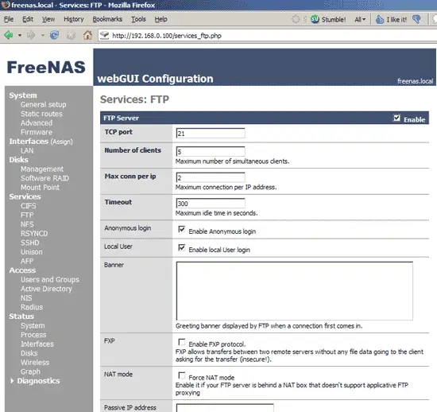Open SSHD service link
Image resolution: width=437 pixels, height=412 pixels.
tap(30, 243)
